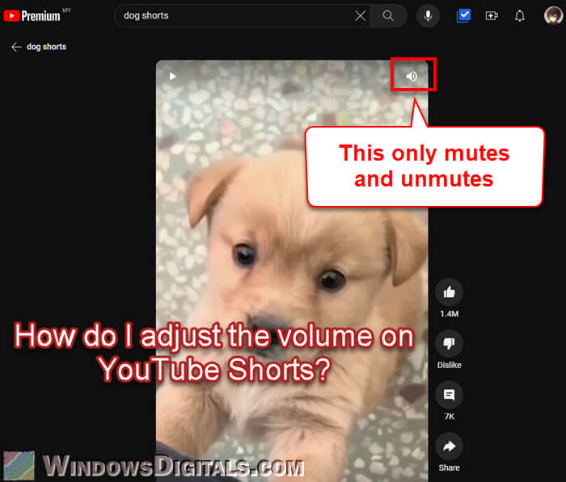
Task: Start voice search with the microphone
Action: 428,15
